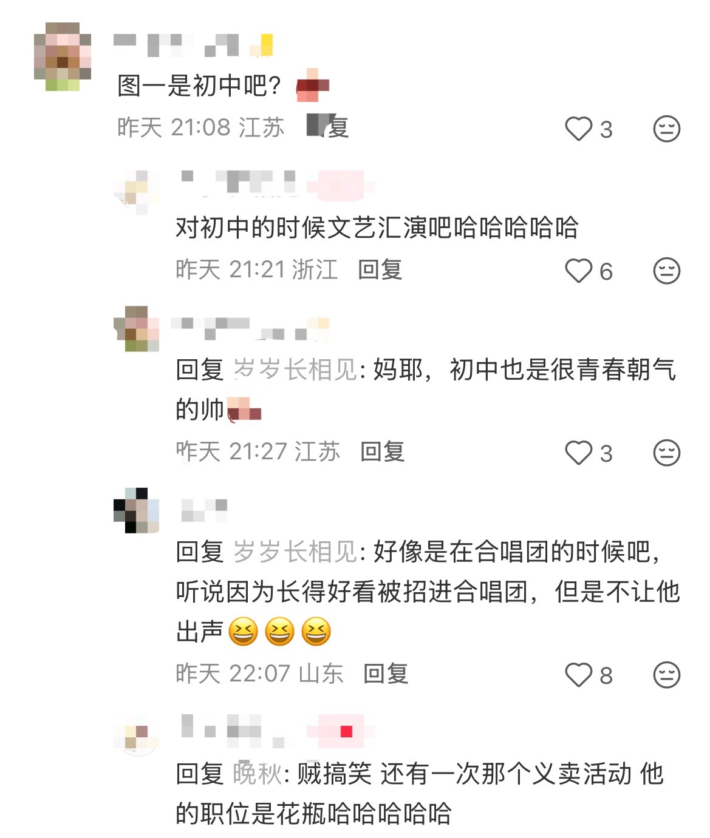Like the 21:27 Jiangsu reply

click(x=578, y=453)
